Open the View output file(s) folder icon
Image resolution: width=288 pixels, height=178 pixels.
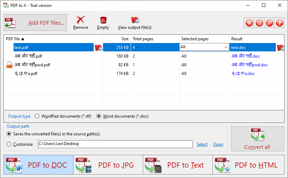[x=135, y=20]
